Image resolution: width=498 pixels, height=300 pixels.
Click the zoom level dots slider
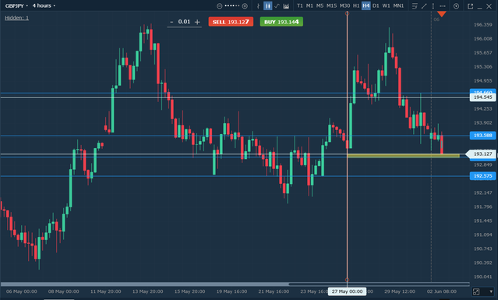point(231,5)
